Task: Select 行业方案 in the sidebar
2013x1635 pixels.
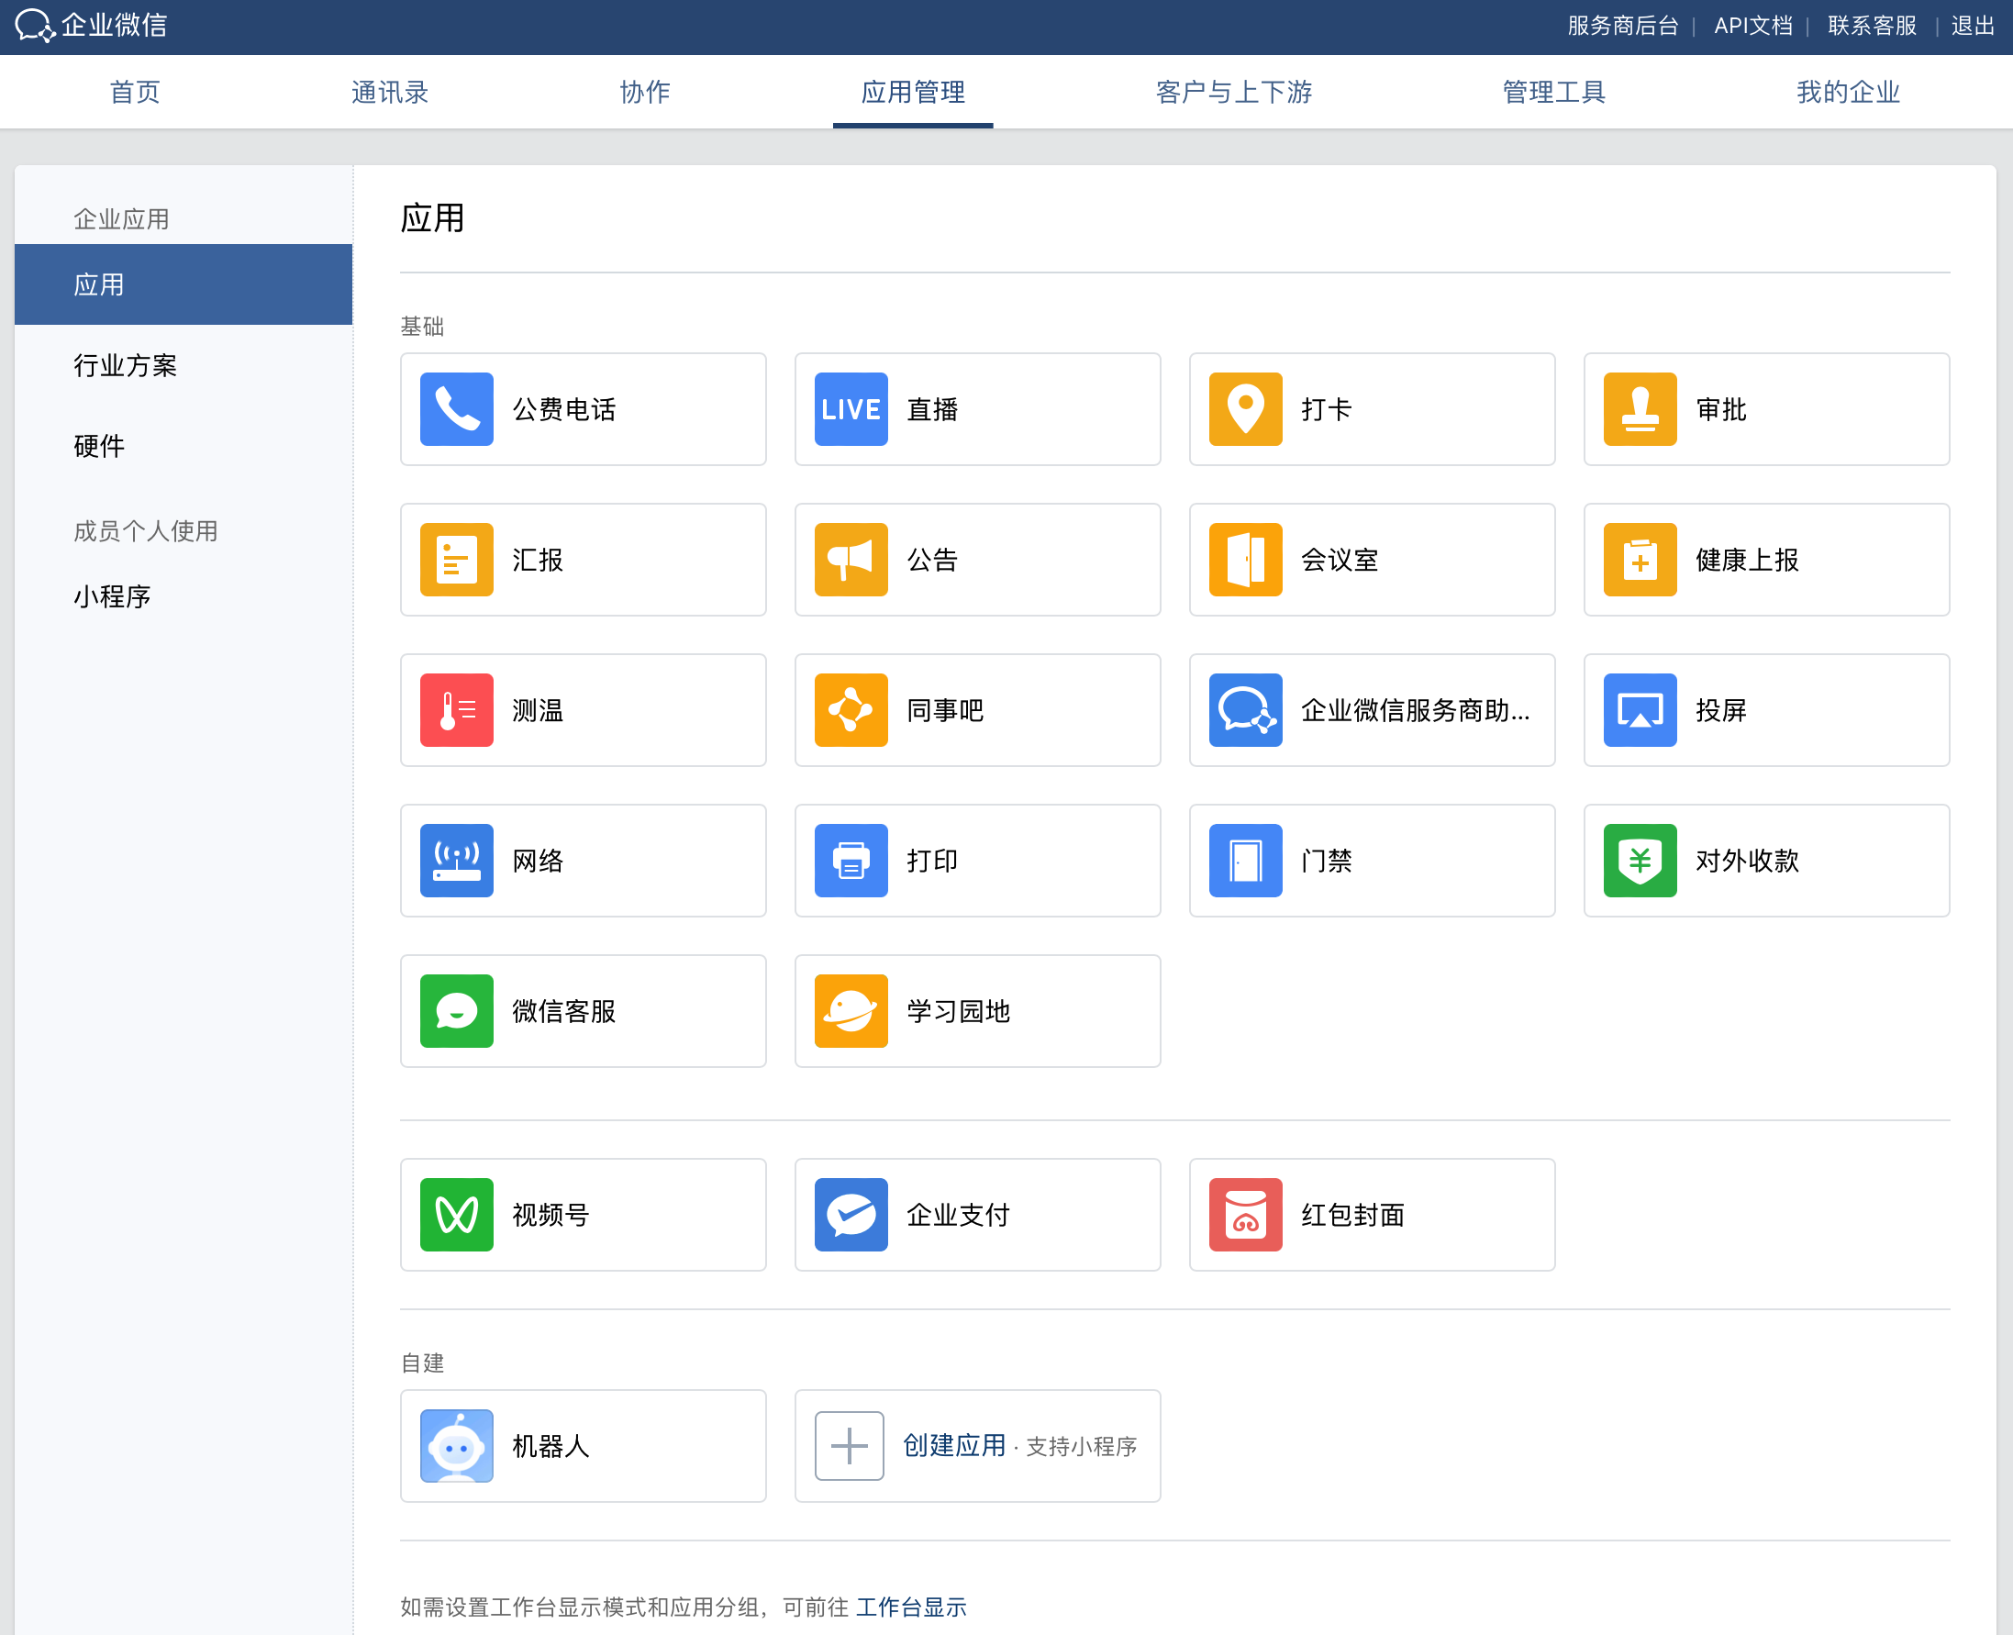Action: (126, 365)
